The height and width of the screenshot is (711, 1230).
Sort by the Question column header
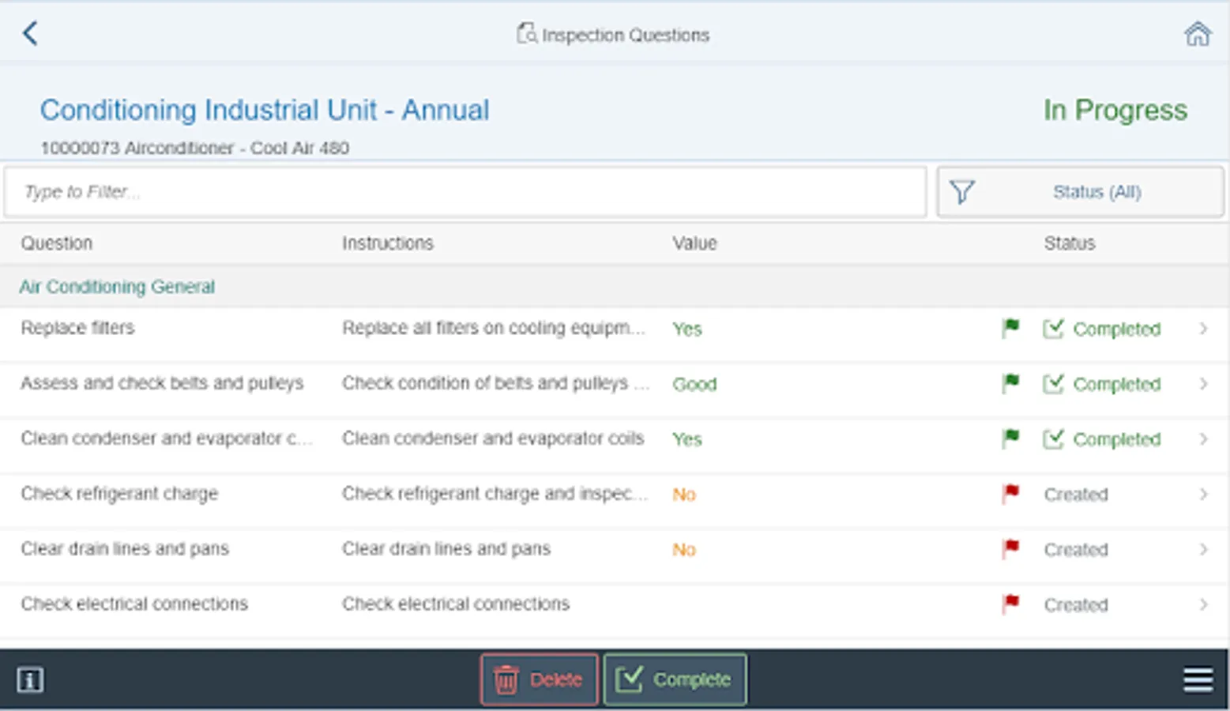[x=57, y=243]
